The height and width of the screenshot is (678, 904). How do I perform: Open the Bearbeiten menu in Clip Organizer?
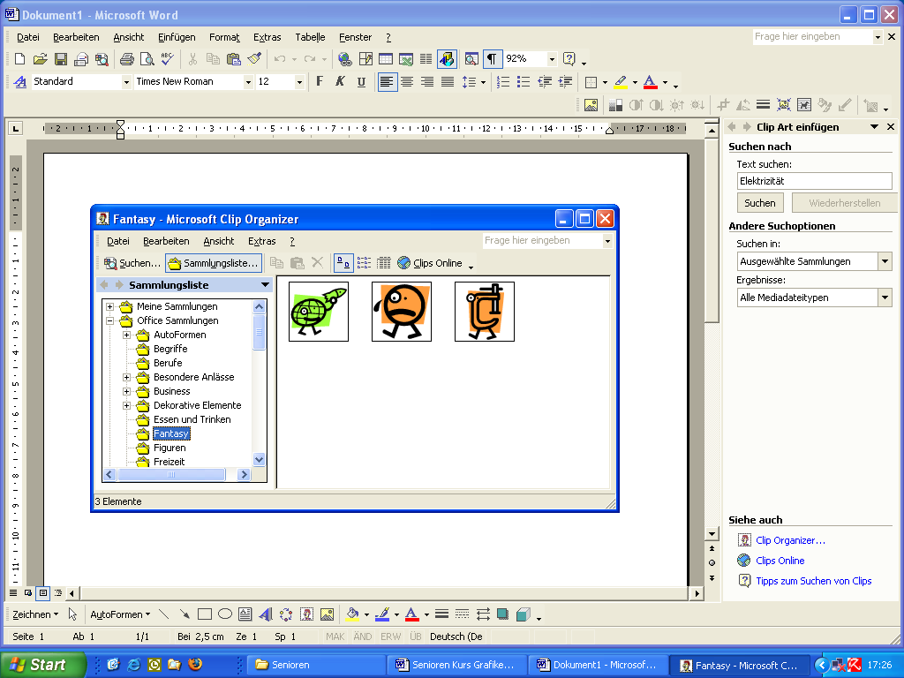coord(166,241)
